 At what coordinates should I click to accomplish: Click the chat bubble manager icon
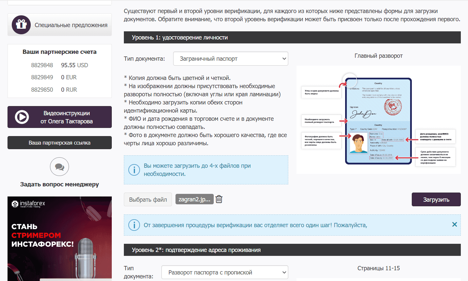[59, 167]
